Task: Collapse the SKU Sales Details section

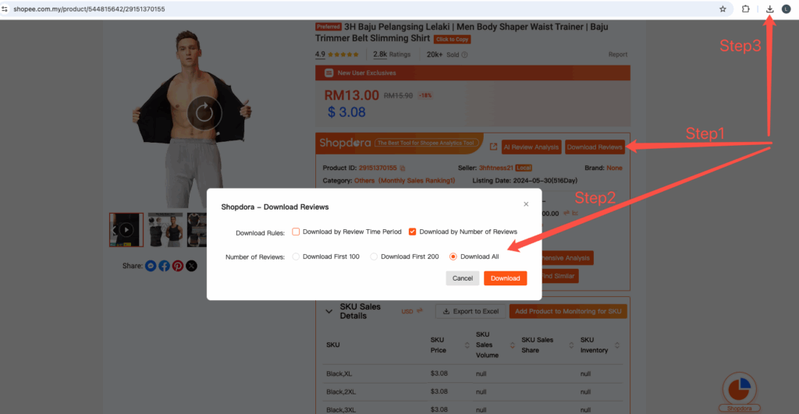Action: (x=328, y=311)
